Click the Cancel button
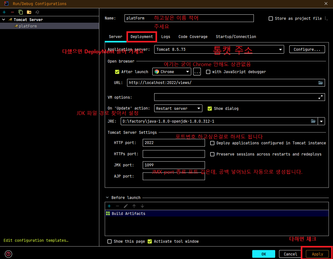Screen dimensions: 333x259 click(290, 254)
